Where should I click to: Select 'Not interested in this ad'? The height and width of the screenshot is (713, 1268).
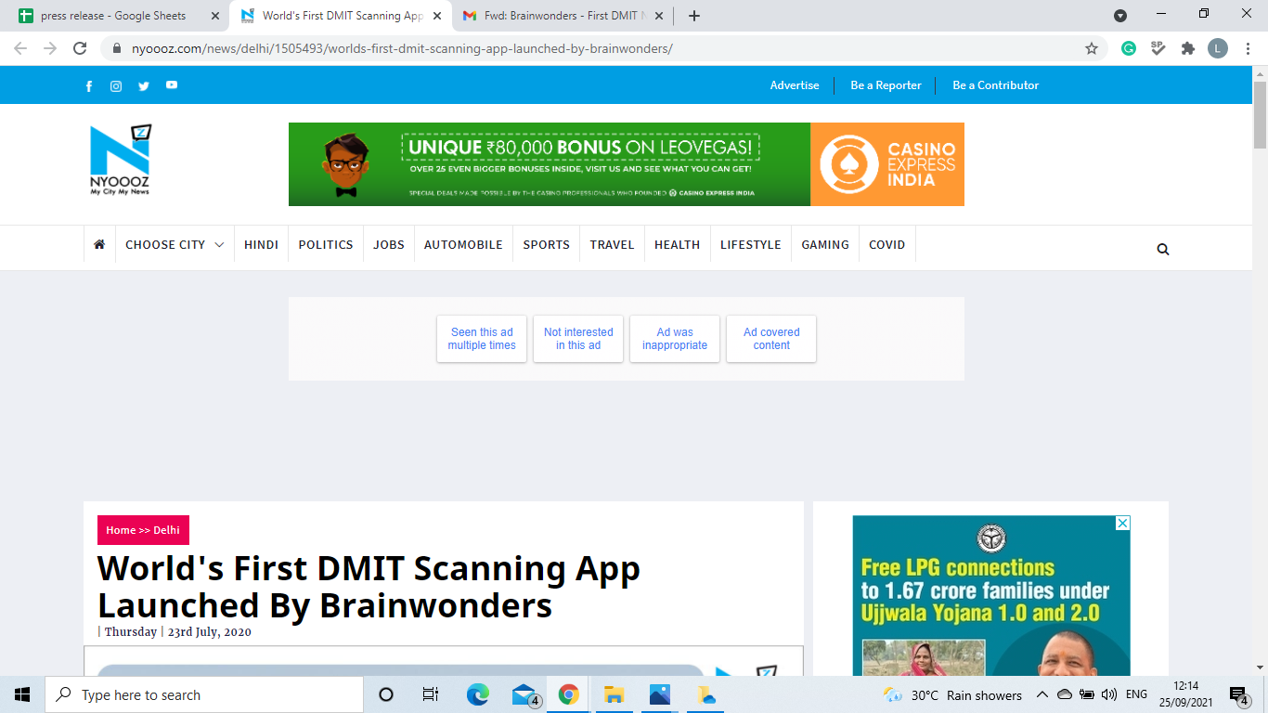click(x=578, y=339)
